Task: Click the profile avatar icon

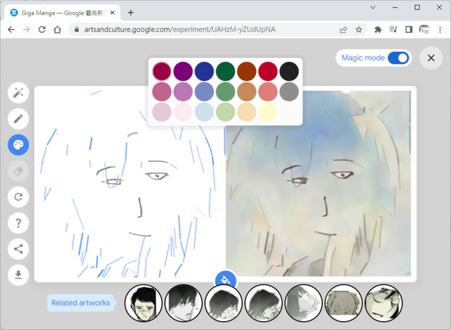Action: tap(424, 29)
